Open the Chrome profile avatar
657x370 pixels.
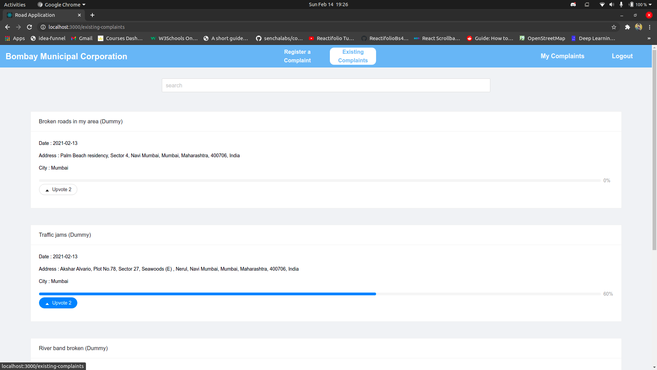pos(639,27)
